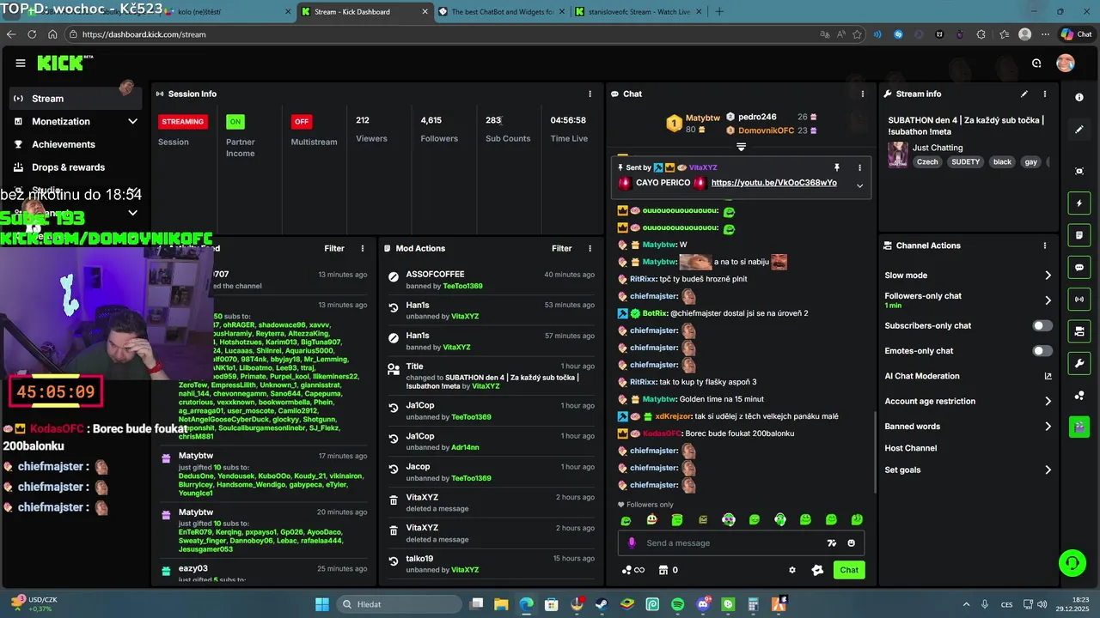
Task: Click green clapperboard icon in right toolbar
Action: 1079,427
